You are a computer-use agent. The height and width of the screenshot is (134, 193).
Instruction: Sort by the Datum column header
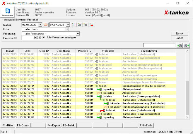(10, 51)
